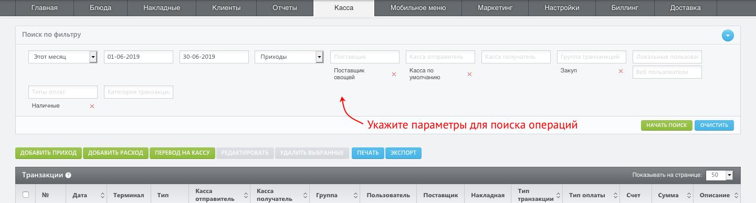Open the Приходы operation type dropdown
The image size is (756, 203).
pos(289,57)
